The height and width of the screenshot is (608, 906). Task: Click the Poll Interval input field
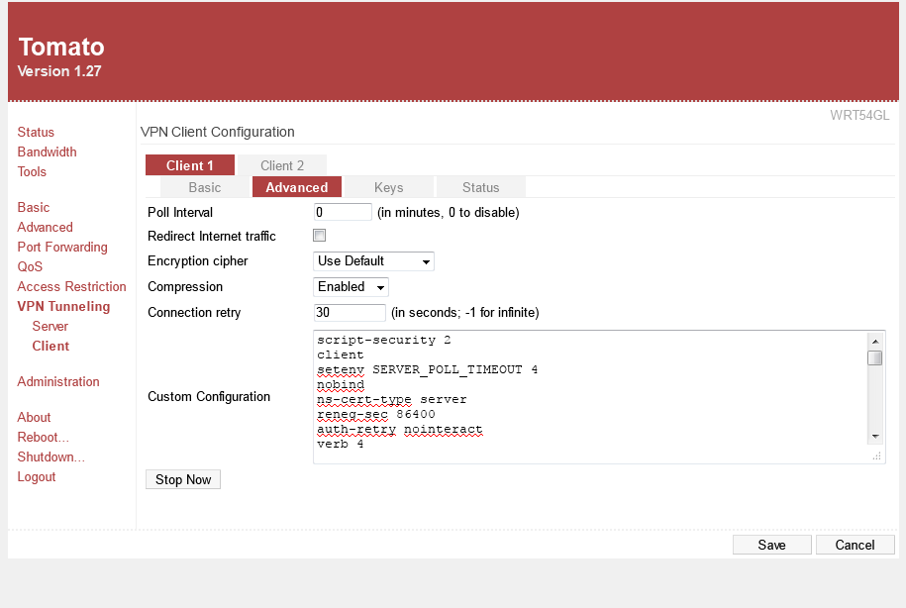(x=343, y=212)
